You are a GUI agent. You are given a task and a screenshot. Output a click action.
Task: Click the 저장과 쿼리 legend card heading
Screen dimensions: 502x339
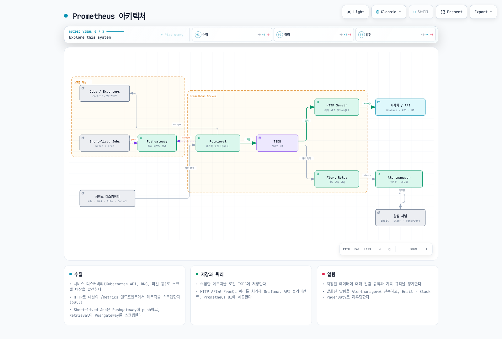click(x=212, y=274)
